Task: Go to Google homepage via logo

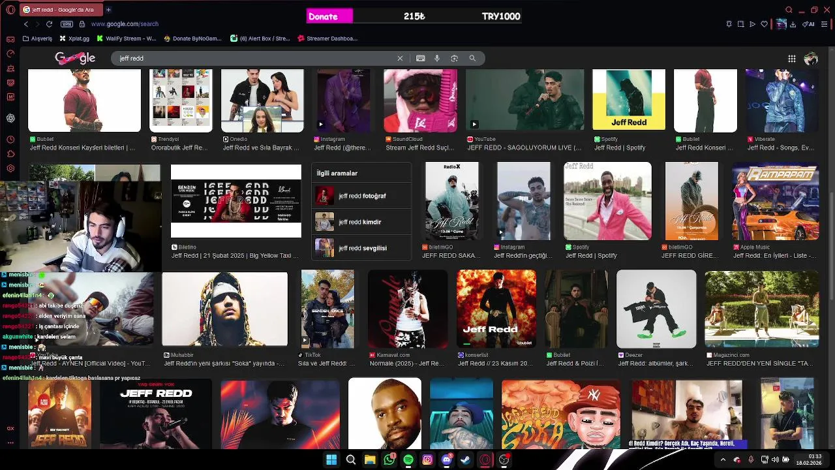Action: click(75, 58)
